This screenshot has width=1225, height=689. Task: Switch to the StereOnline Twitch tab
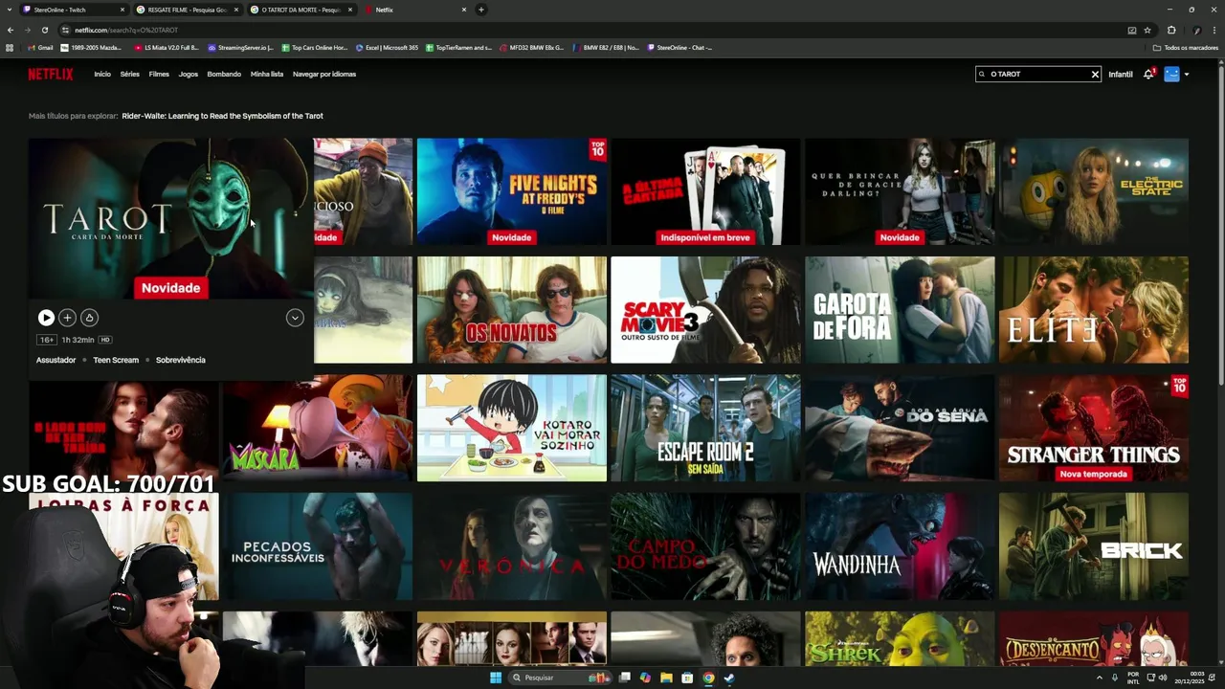point(73,10)
